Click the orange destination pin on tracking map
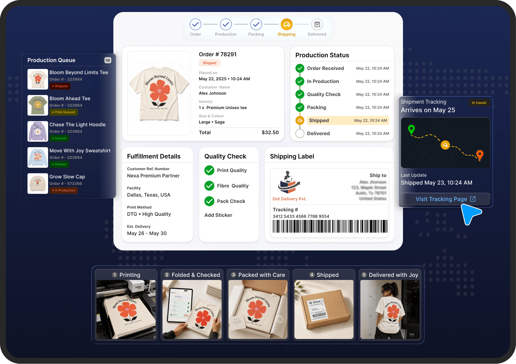 (x=480, y=155)
